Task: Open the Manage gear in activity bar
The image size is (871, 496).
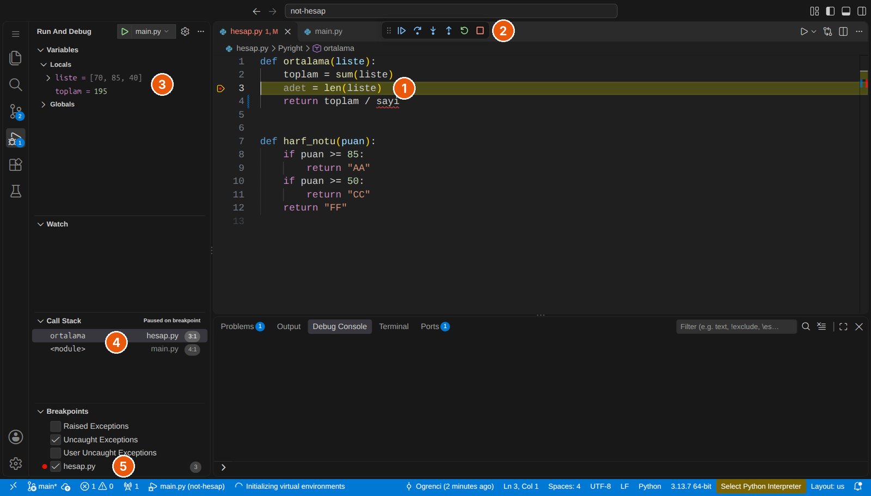Action: tap(16, 463)
